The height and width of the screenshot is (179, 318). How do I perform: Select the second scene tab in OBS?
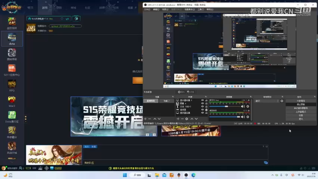[x=166, y=101]
